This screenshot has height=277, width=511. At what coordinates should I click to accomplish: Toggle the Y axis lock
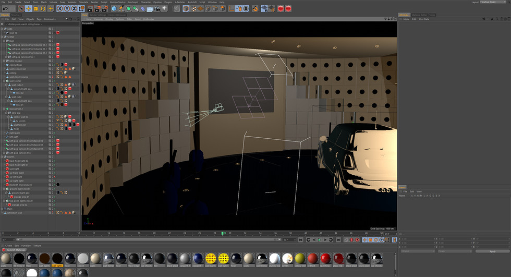click(67, 9)
